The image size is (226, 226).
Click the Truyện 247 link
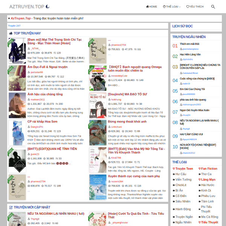pyautogui.click(x=14, y=26)
